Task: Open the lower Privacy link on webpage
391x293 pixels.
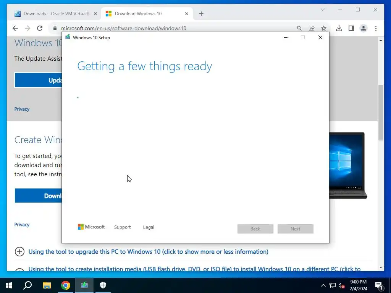Action: tap(22, 224)
